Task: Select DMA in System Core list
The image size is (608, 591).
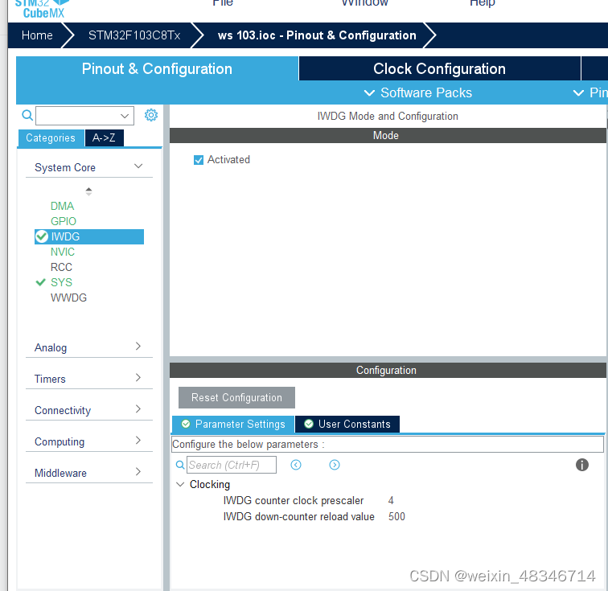Action: point(62,206)
